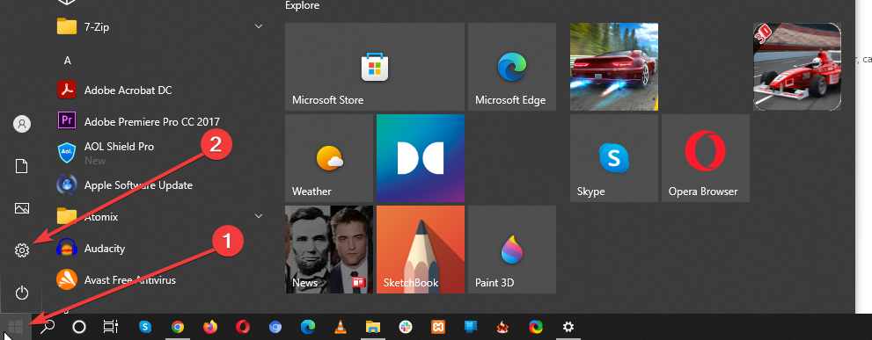The width and height of the screenshot is (872, 340).
Task: Open the Dolby tile
Action: (420, 158)
